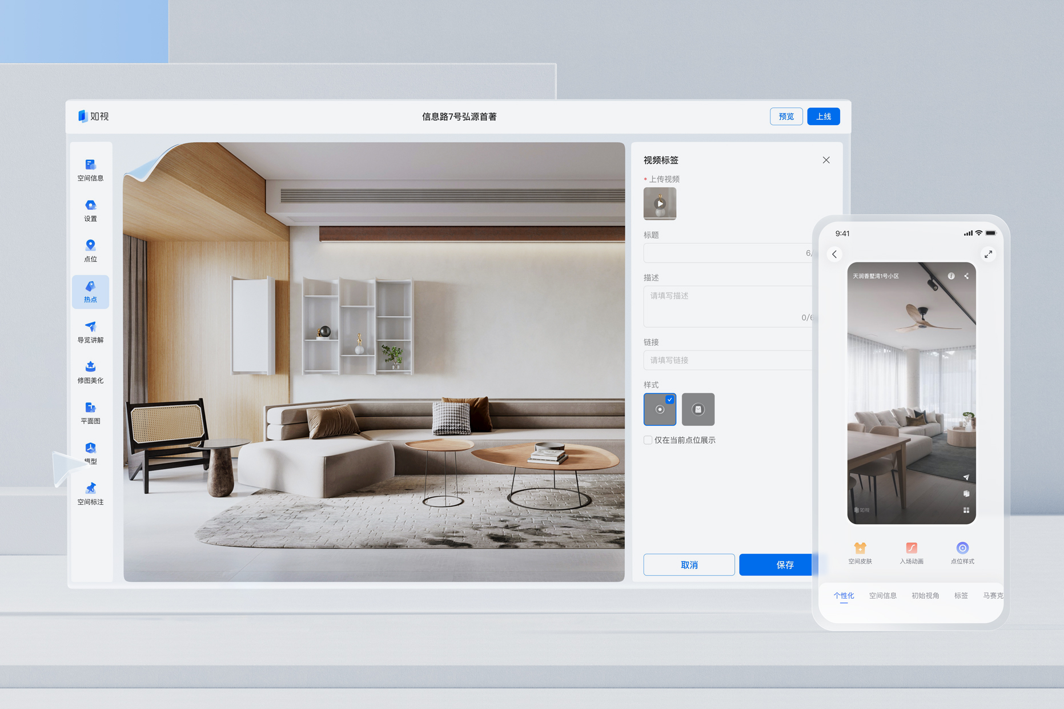The image size is (1064, 709).
Task: Focus the 标题 input field
Action: (x=728, y=253)
